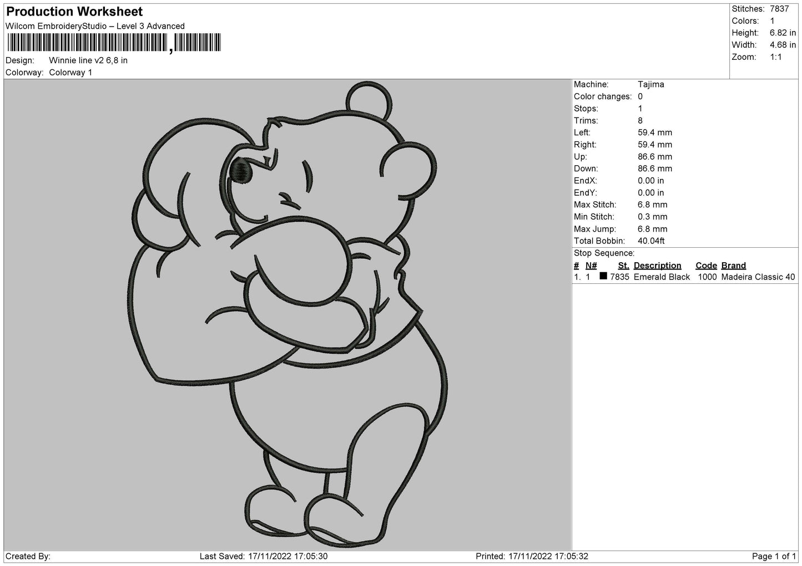Click the Zoom value 1:1
The image size is (802, 566).
tap(776, 57)
